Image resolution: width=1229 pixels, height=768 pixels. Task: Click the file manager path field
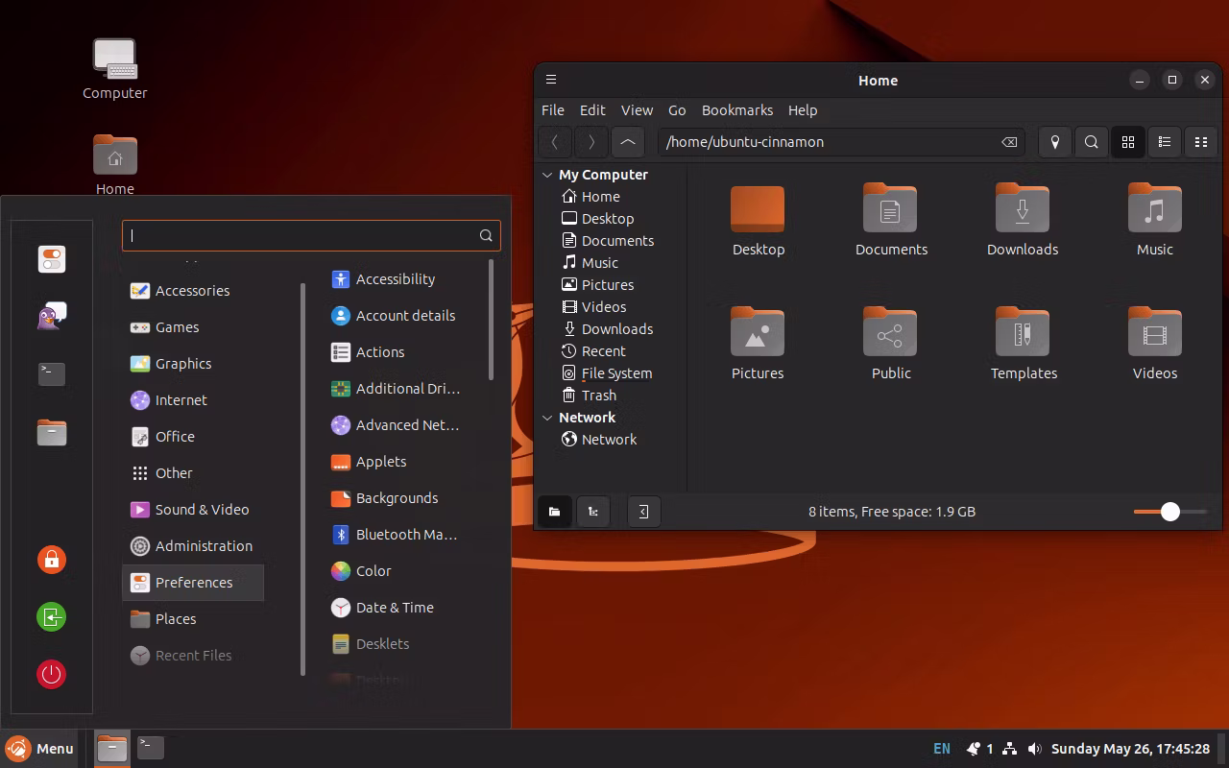pos(840,142)
